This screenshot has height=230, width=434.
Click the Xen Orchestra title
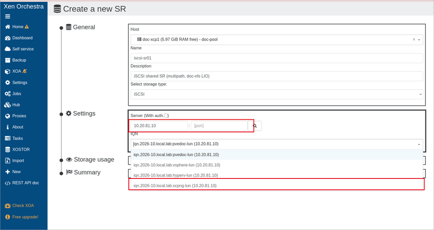pos(24,6)
